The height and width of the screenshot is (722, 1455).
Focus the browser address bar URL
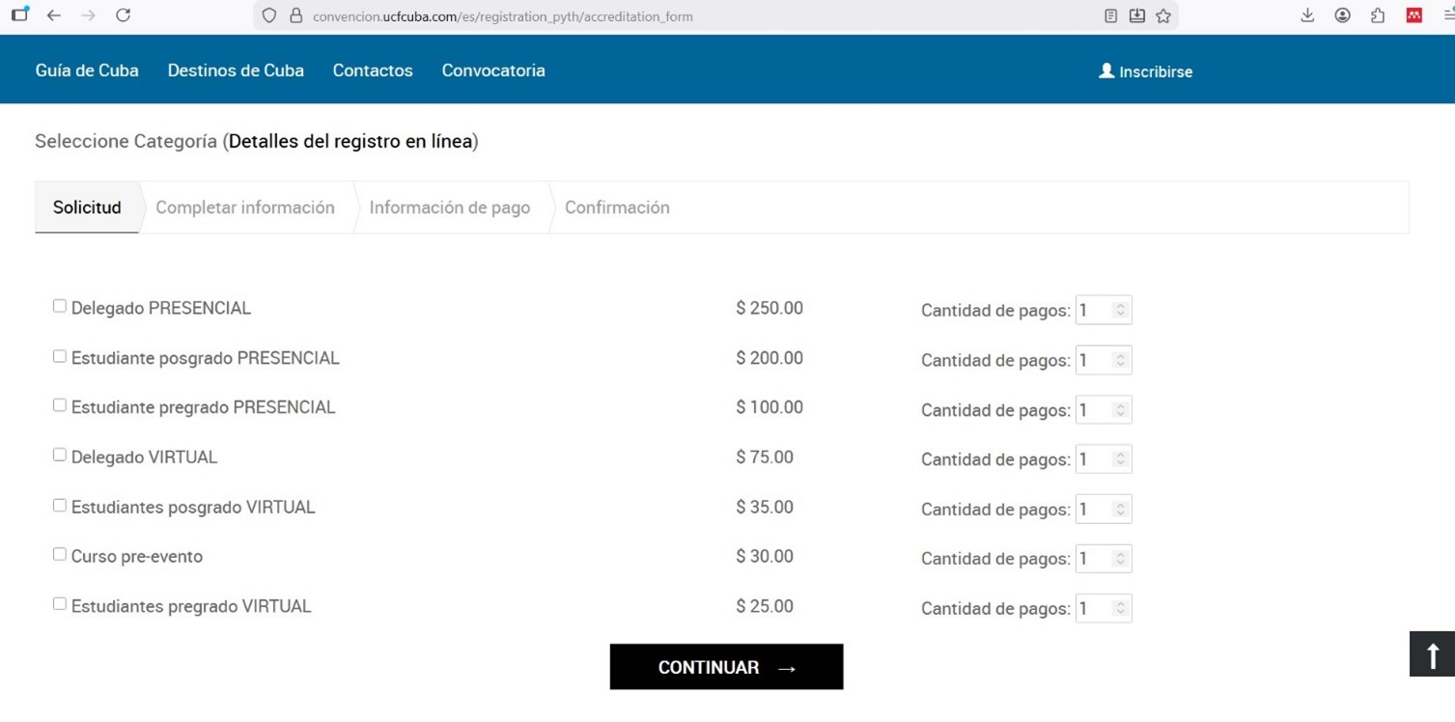tap(502, 16)
